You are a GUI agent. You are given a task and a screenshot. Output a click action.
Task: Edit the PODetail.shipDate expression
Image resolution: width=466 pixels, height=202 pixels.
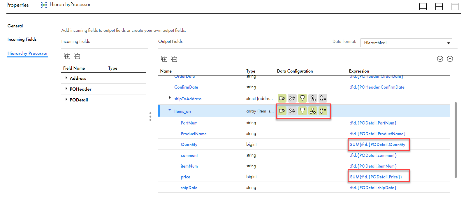coord(373,188)
